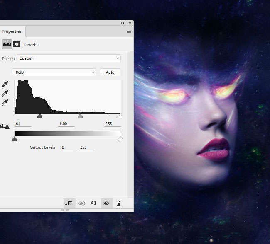Screen dimensions: 270x244
Task: Open the RGB channel dropdown
Action: [x=54, y=72]
